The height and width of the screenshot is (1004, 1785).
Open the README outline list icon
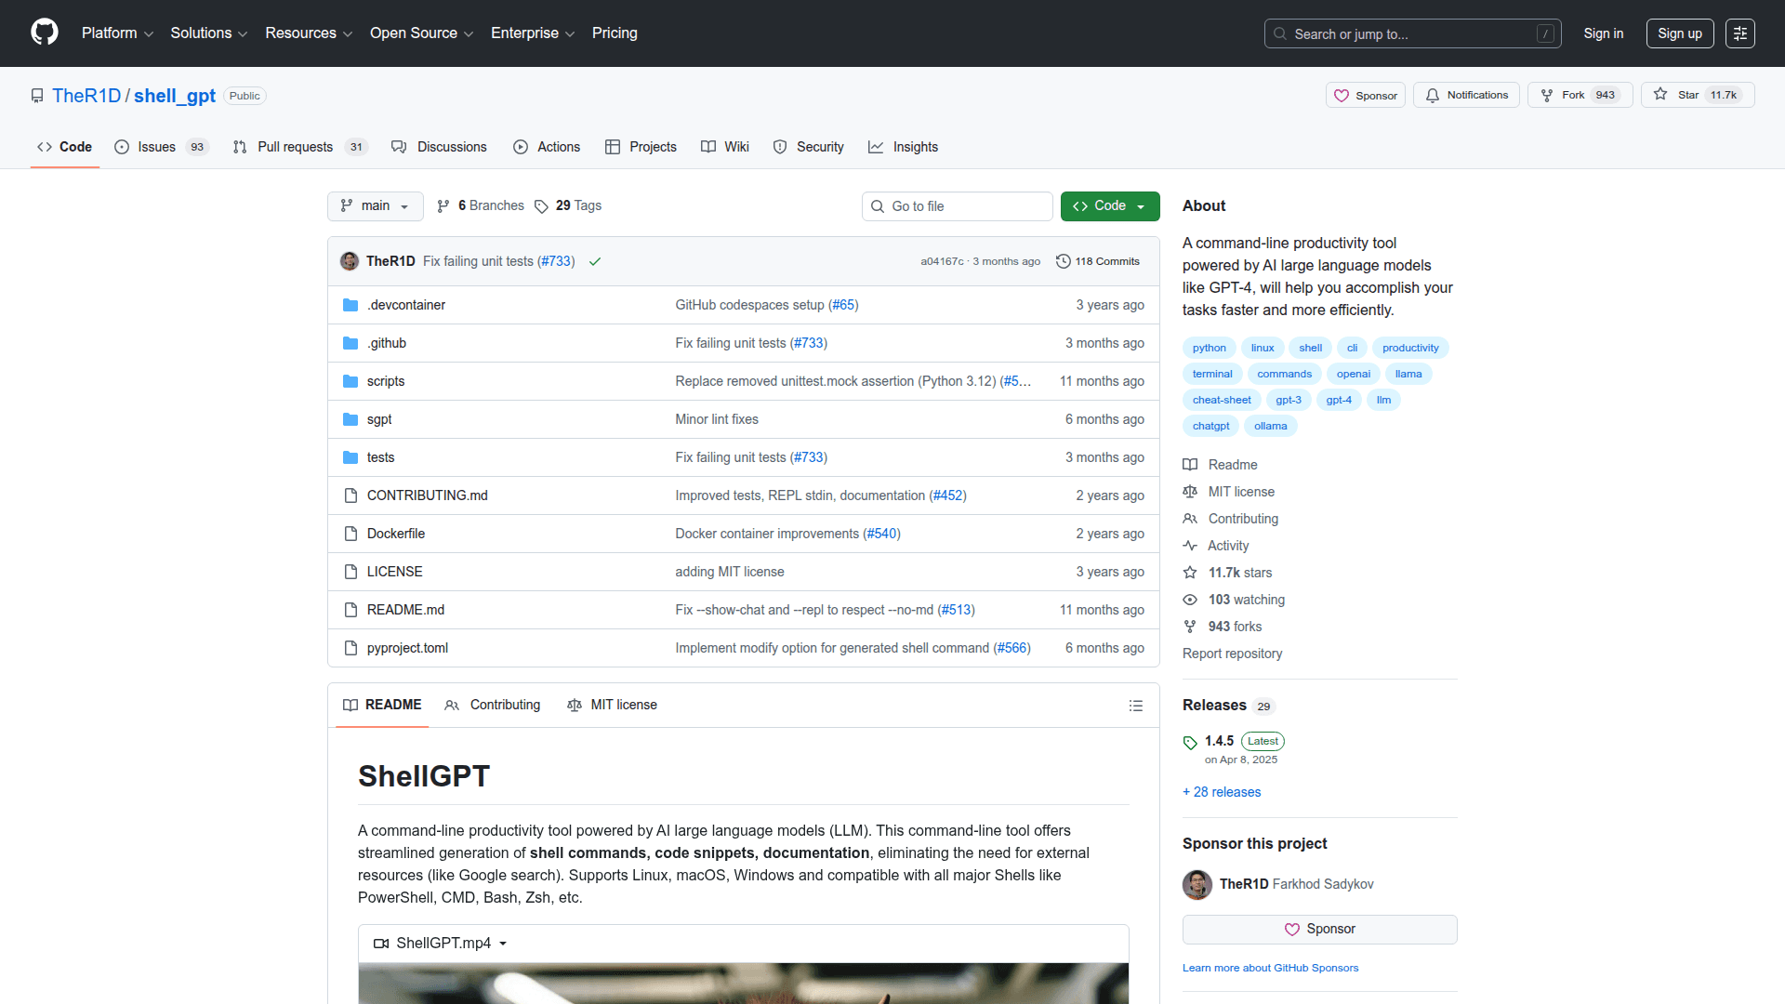[x=1135, y=706]
